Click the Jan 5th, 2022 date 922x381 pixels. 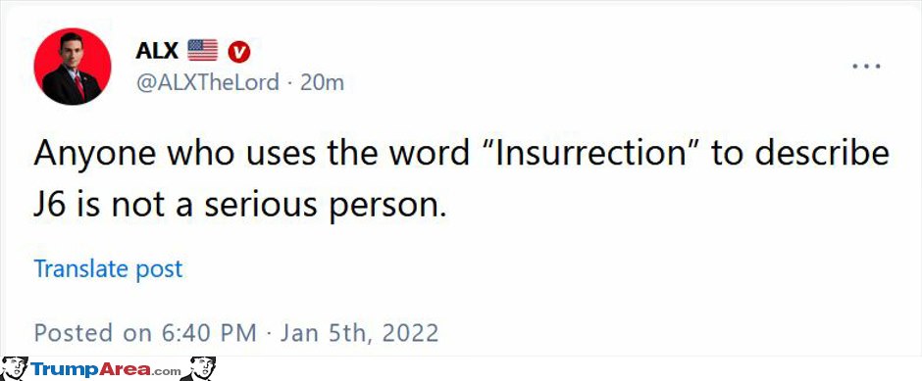pyautogui.click(x=359, y=333)
